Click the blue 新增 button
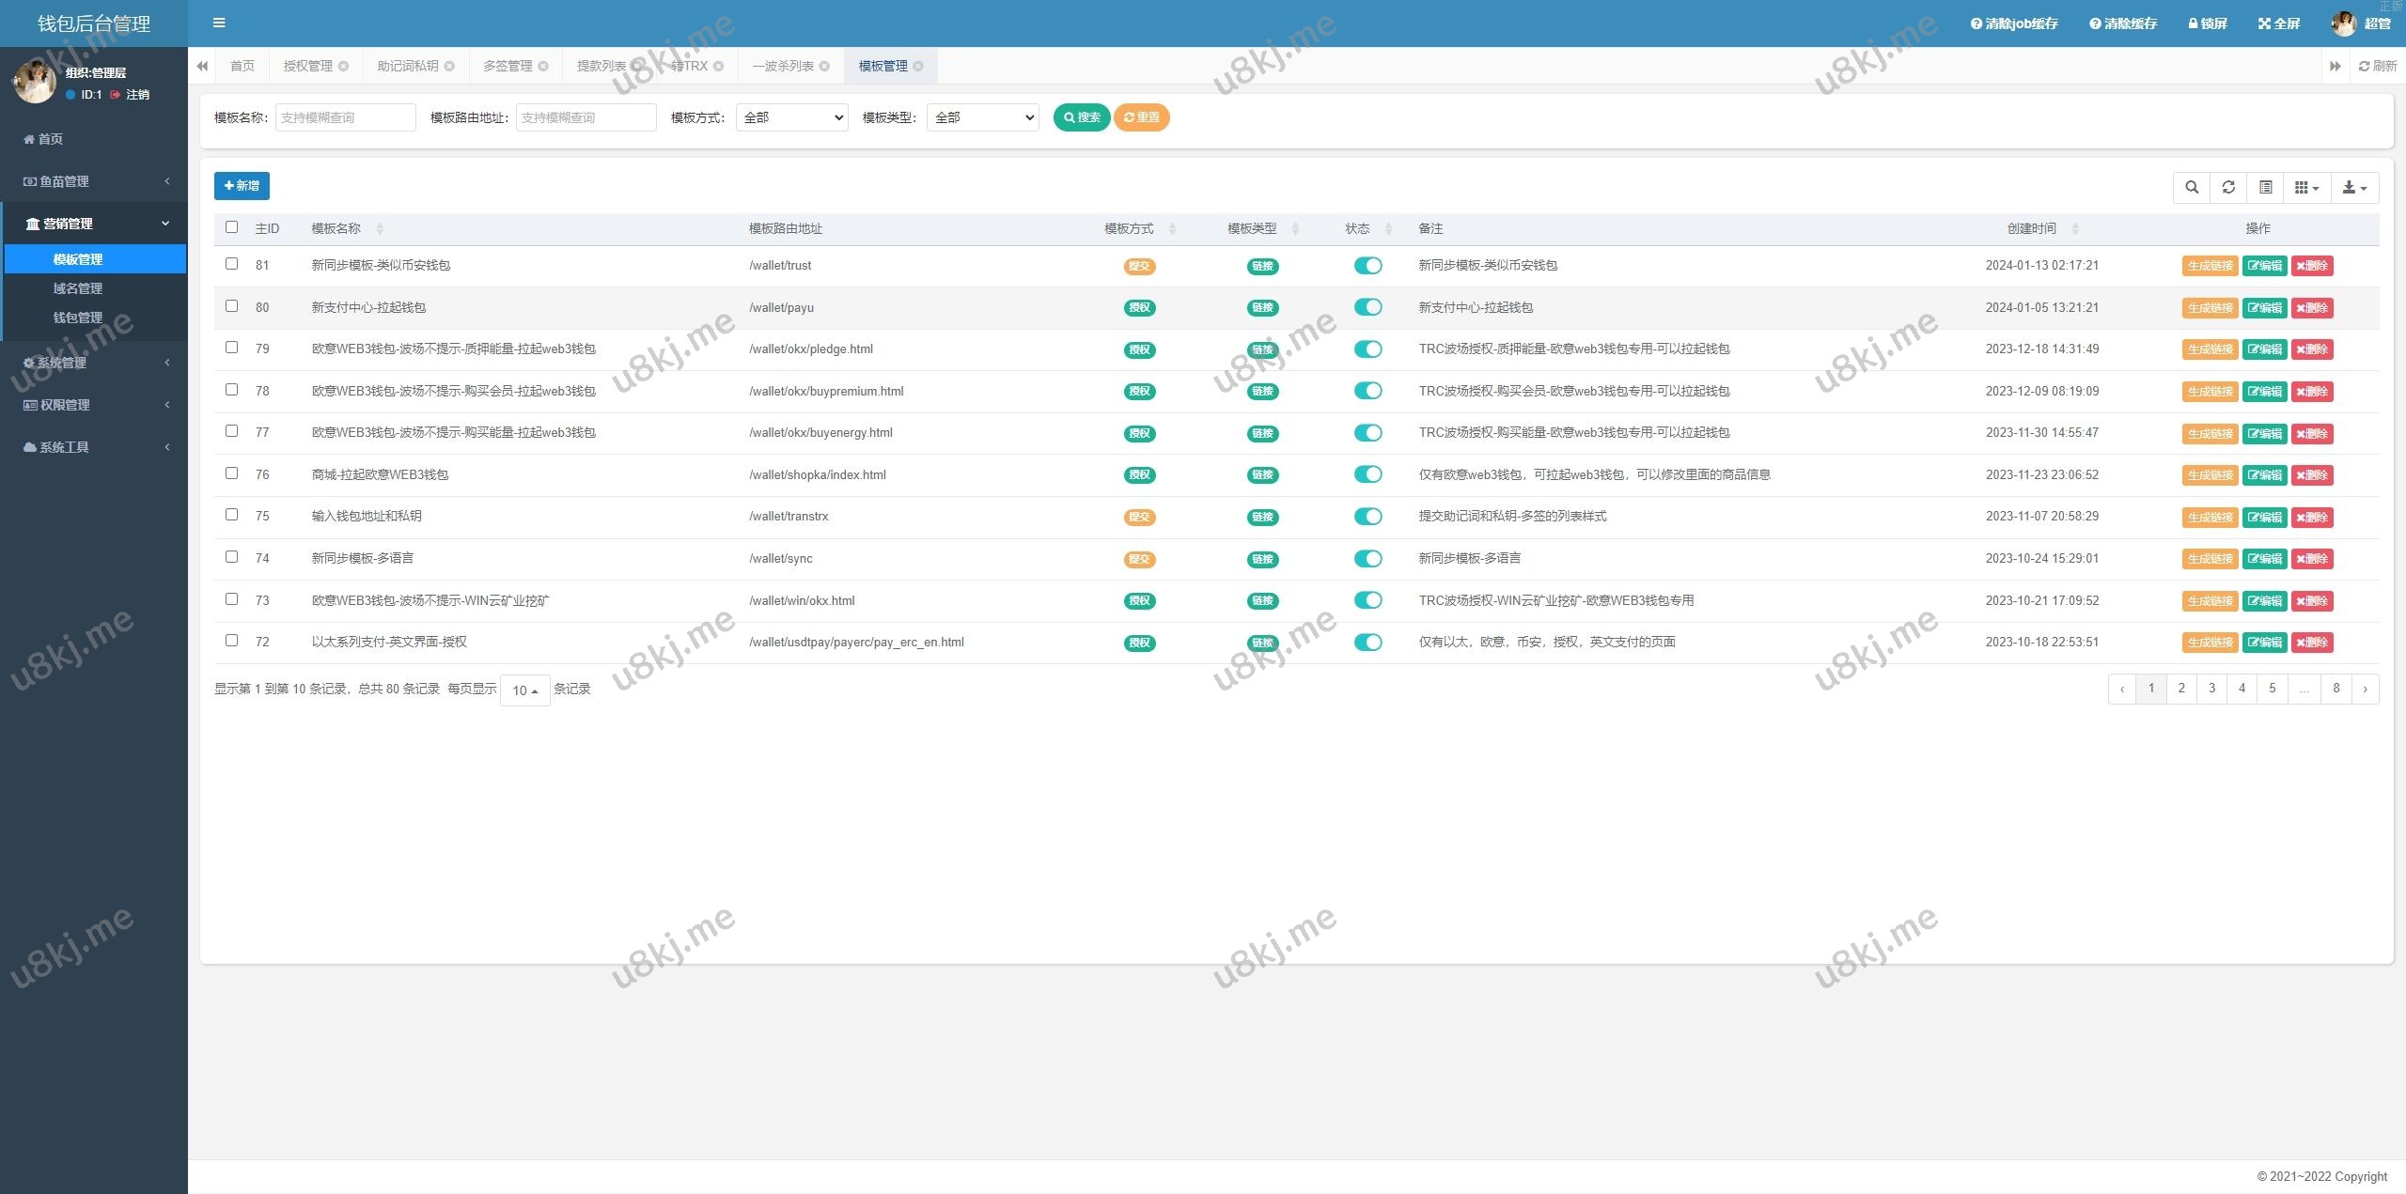This screenshot has height=1194, width=2406. (242, 186)
